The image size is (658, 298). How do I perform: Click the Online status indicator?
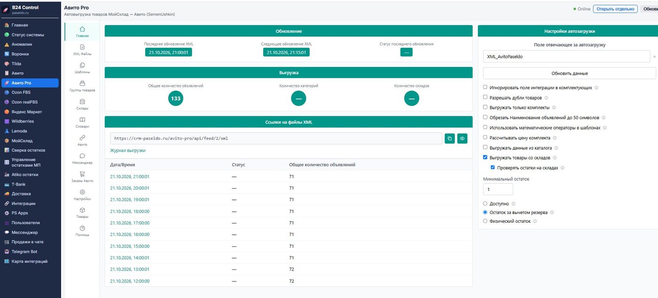[582, 9]
